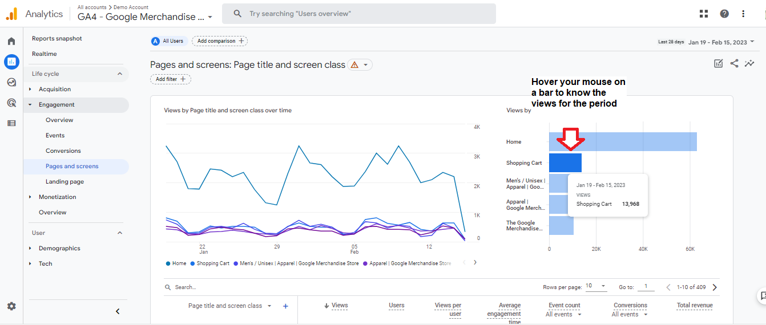Click the Share this report icon
Screen dimensions: 766x325
pos(734,63)
